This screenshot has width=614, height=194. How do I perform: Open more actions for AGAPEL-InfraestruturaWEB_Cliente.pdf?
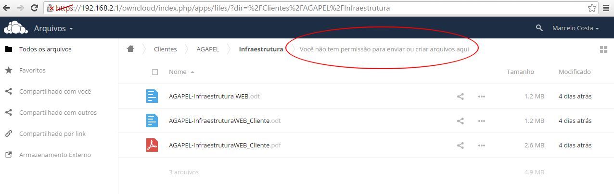pos(482,145)
